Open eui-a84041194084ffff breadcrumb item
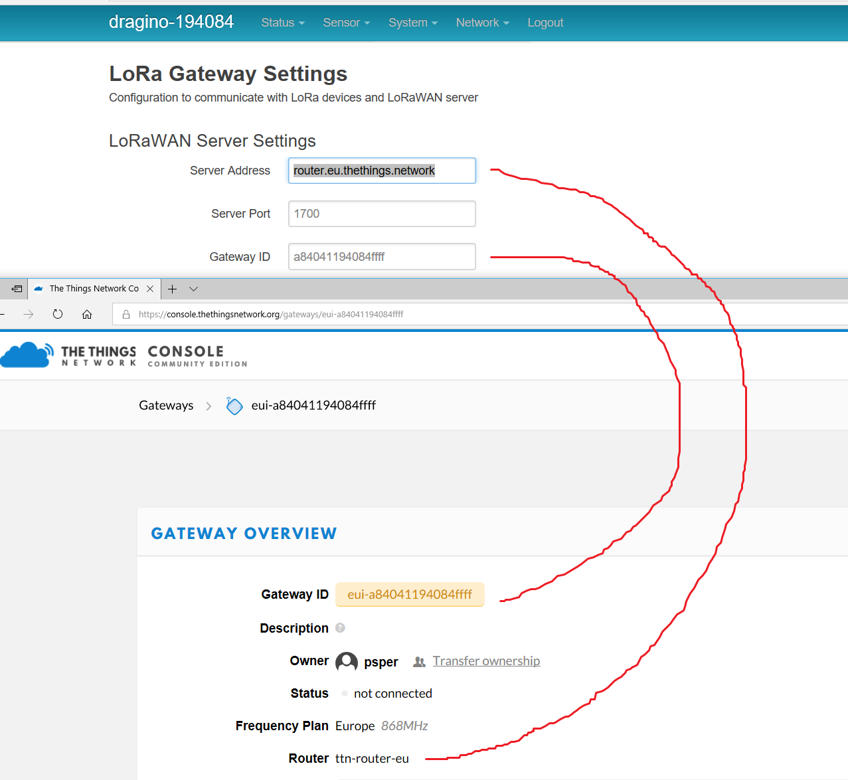The width and height of the screenshot is (848, 780). point(313,406)
